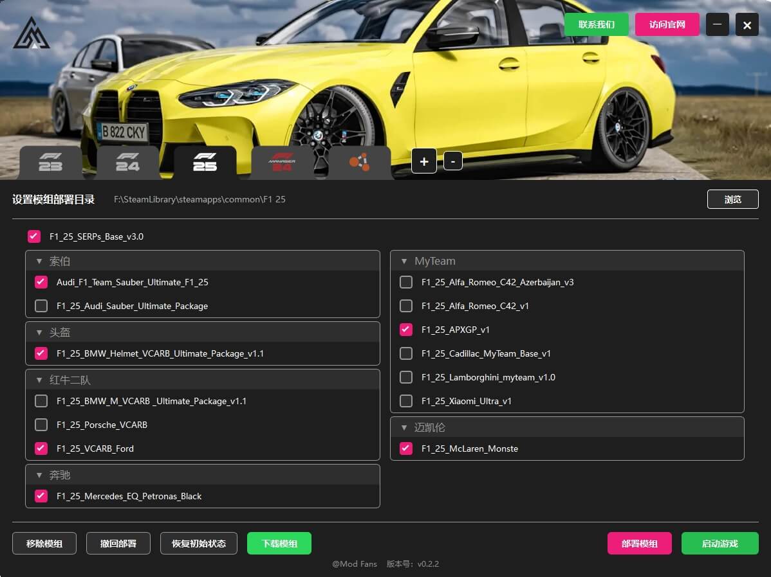The height and width of the screenshot is (577, 771).
Task: Collapse the 红牛二队 group
Action: coord(39,380)
